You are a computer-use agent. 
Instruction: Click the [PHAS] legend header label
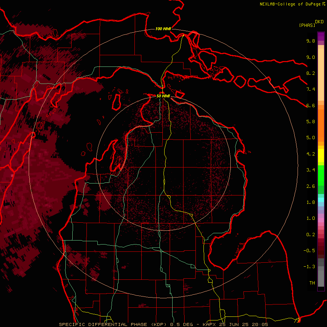click(307, 25)
